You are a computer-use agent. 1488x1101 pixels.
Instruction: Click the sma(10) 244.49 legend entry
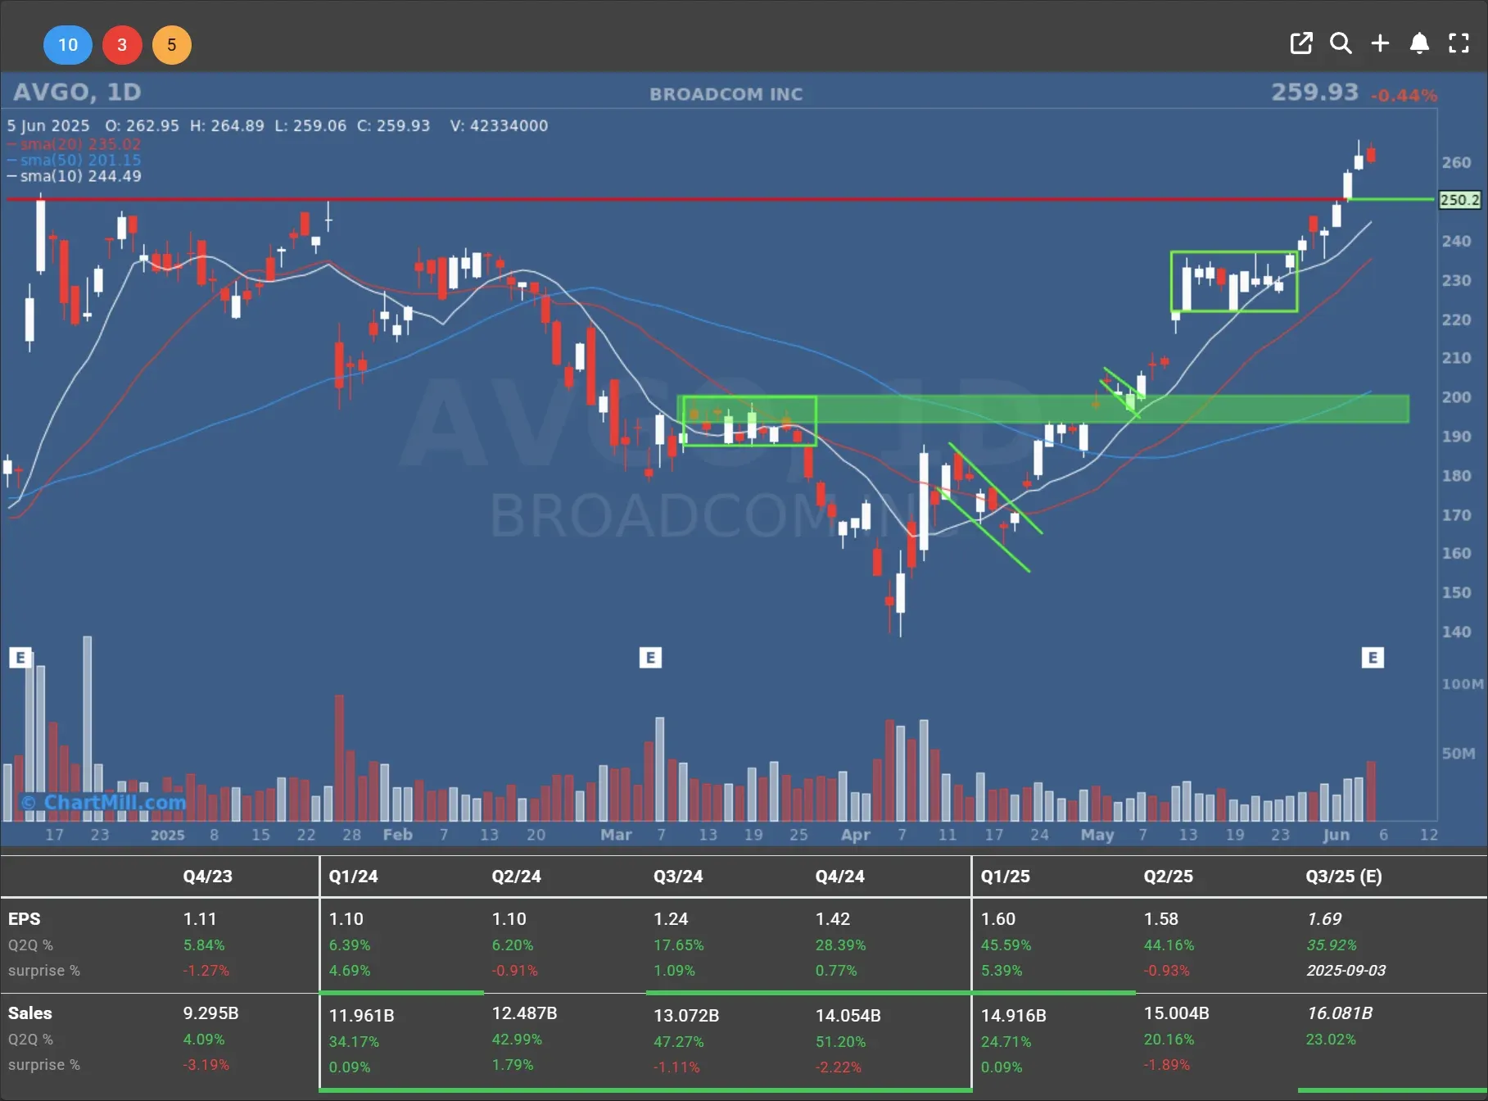click(74, 176)
